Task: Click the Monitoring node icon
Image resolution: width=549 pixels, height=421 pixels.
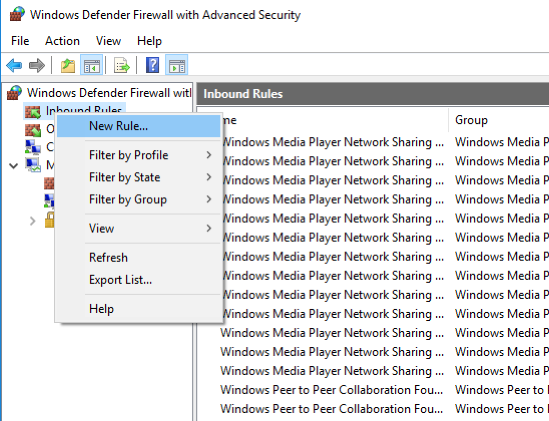Action: (x=33, y=165)
